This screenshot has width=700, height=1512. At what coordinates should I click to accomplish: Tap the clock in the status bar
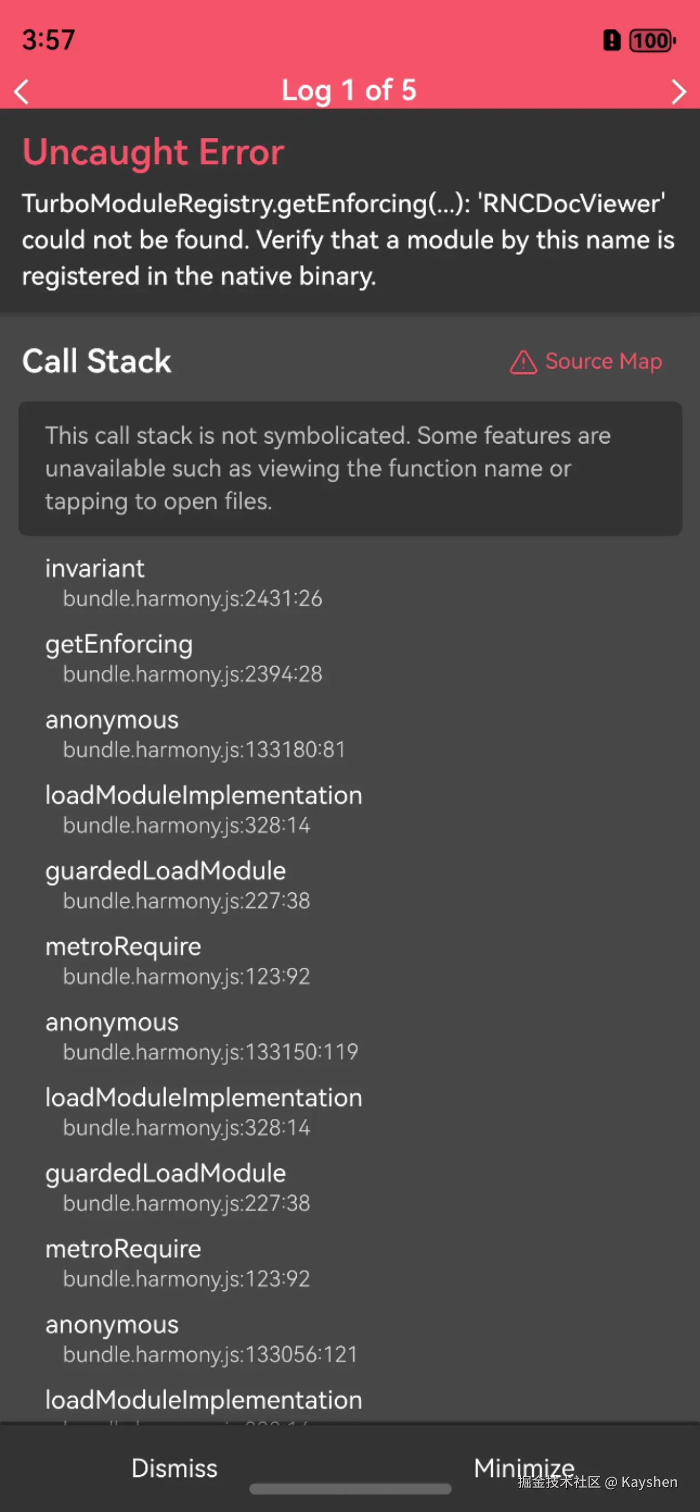click(x=49, y=39)
